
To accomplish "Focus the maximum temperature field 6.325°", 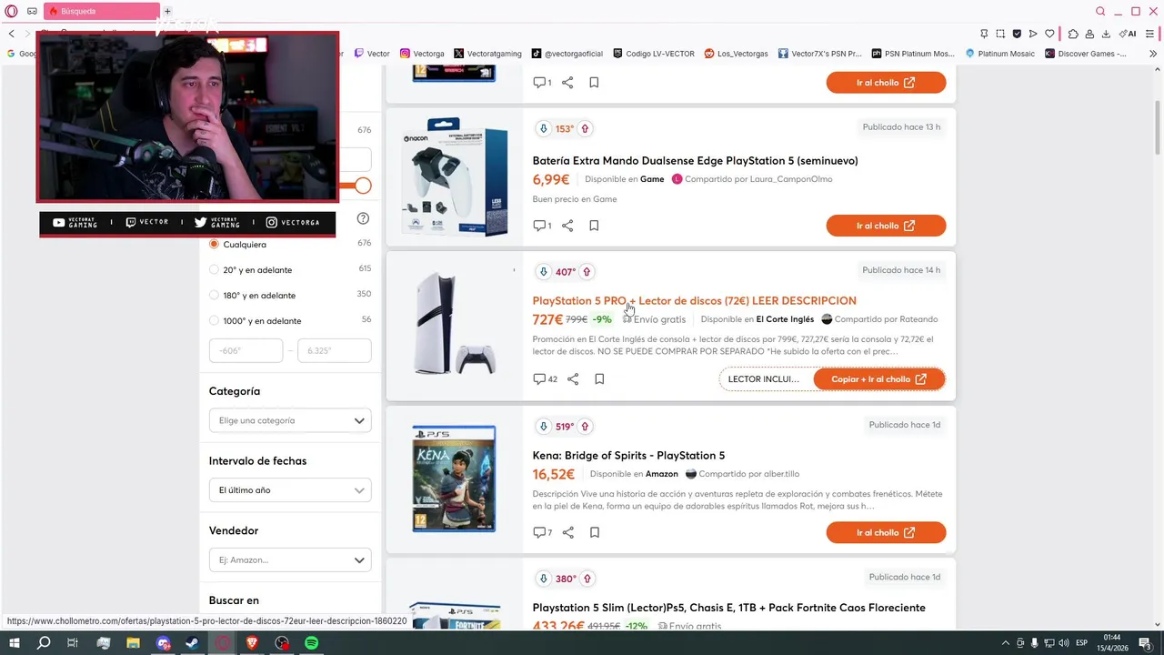I will (x=334, y=350).
